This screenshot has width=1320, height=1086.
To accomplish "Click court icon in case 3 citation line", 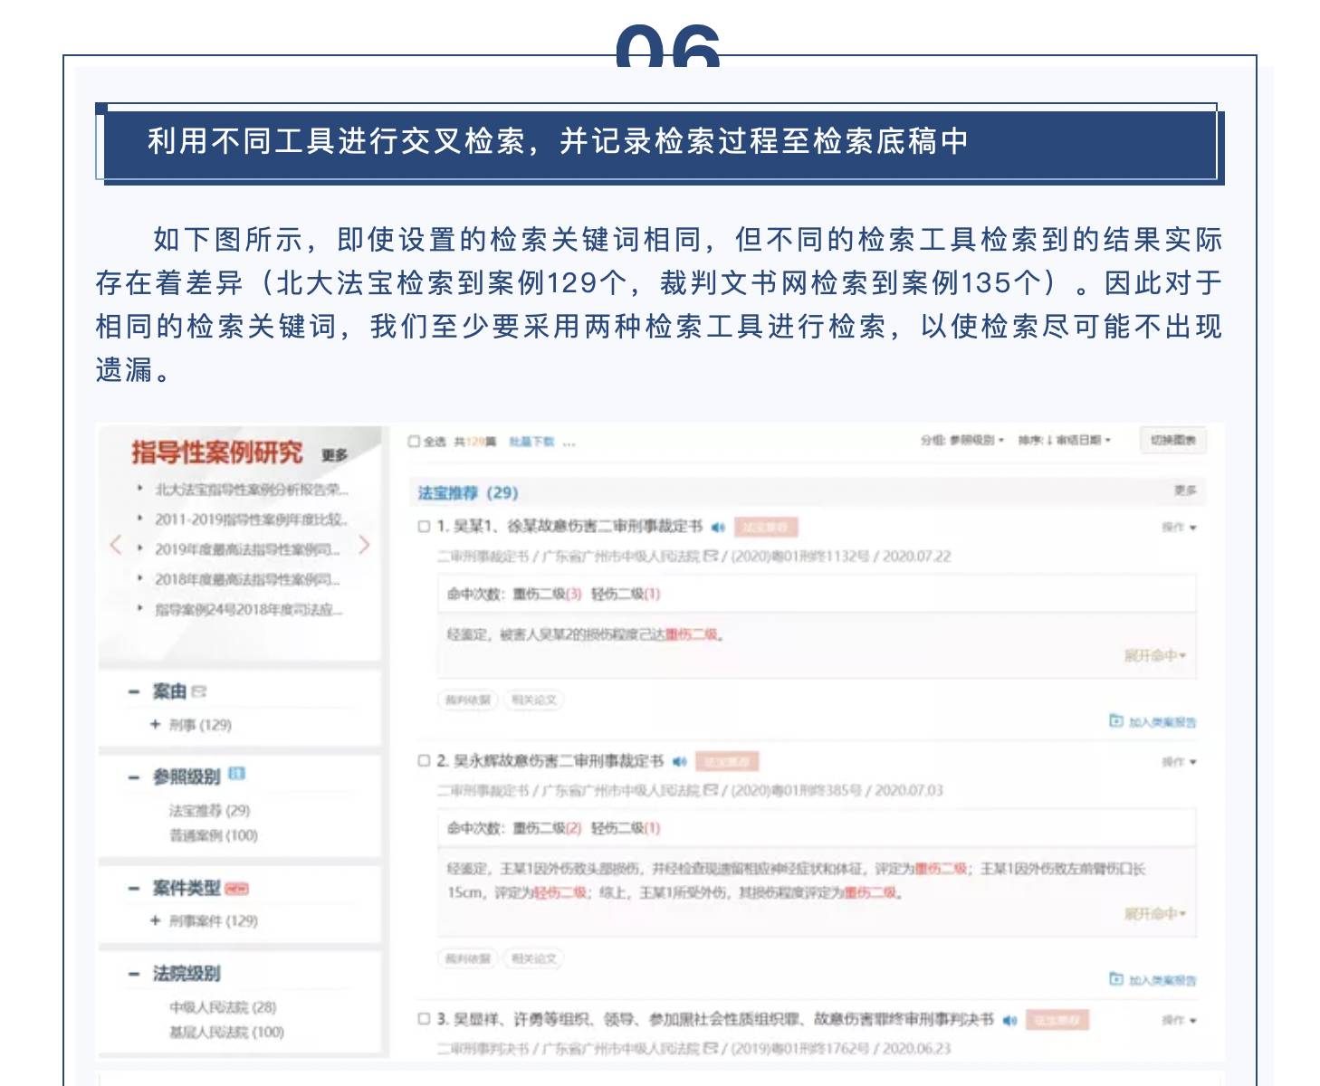I will [711, 1048].
